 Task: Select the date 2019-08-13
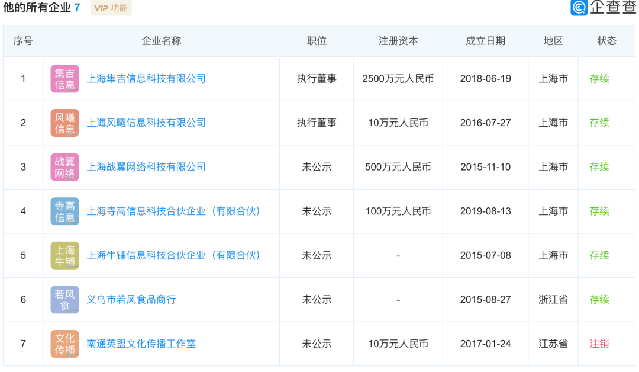485,211
